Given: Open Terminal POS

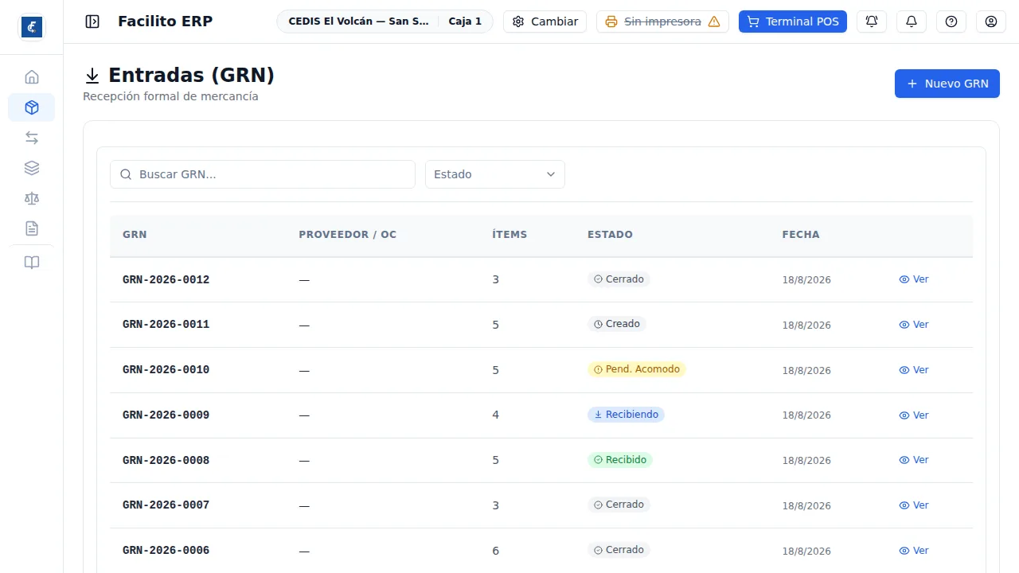Looking at the screenshot, I should click(793, 21).
